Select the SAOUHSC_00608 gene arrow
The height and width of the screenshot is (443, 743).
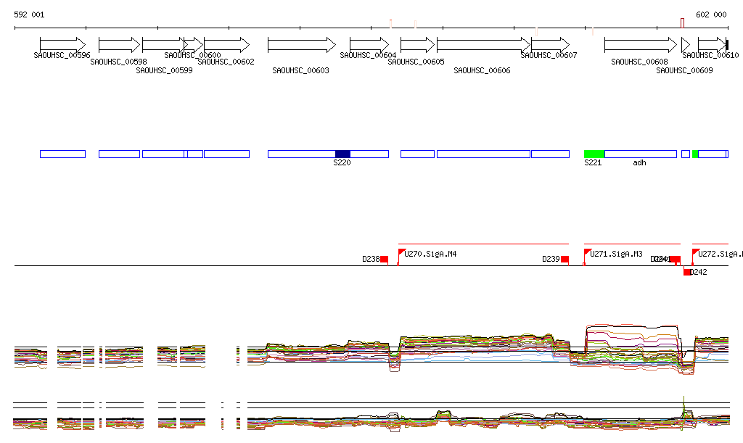pyautogui.click(x=641, y=45)
